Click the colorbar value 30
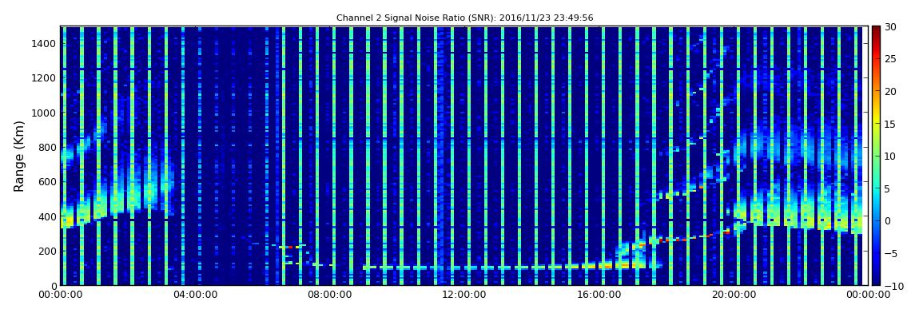This screenshot has height=325, width=919. click(x=891, y=26)
